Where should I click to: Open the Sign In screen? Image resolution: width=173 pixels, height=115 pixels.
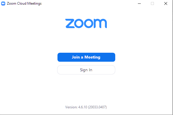point(86,70)
